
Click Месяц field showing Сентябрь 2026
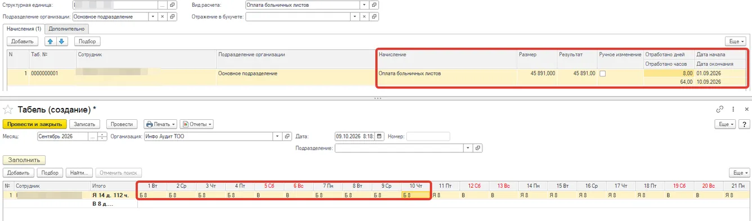pos(62,136)
